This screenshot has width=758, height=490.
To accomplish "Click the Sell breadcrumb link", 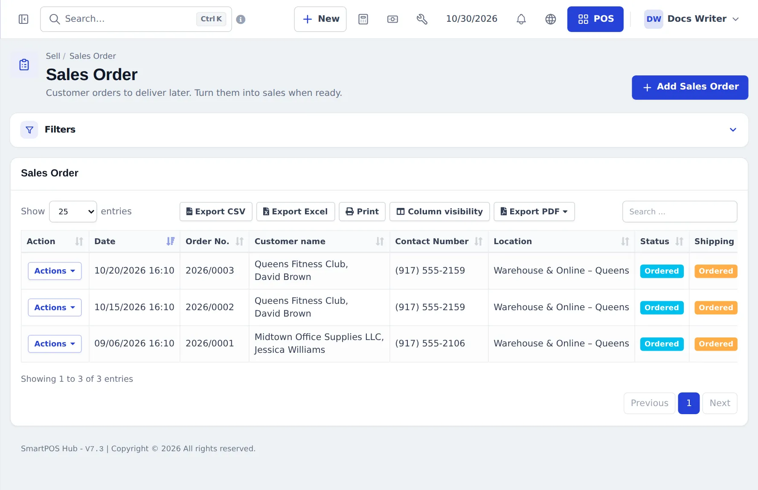I will tap(53, 56).
